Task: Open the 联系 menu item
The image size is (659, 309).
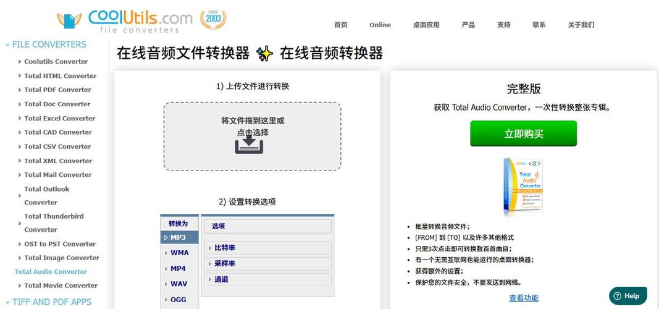Action: 539,25
